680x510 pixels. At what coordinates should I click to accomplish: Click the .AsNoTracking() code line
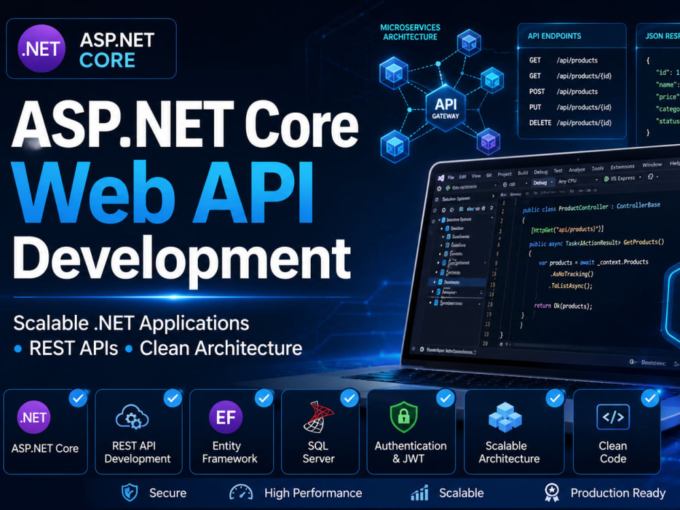pyautogui.click(x=572, y=274)
